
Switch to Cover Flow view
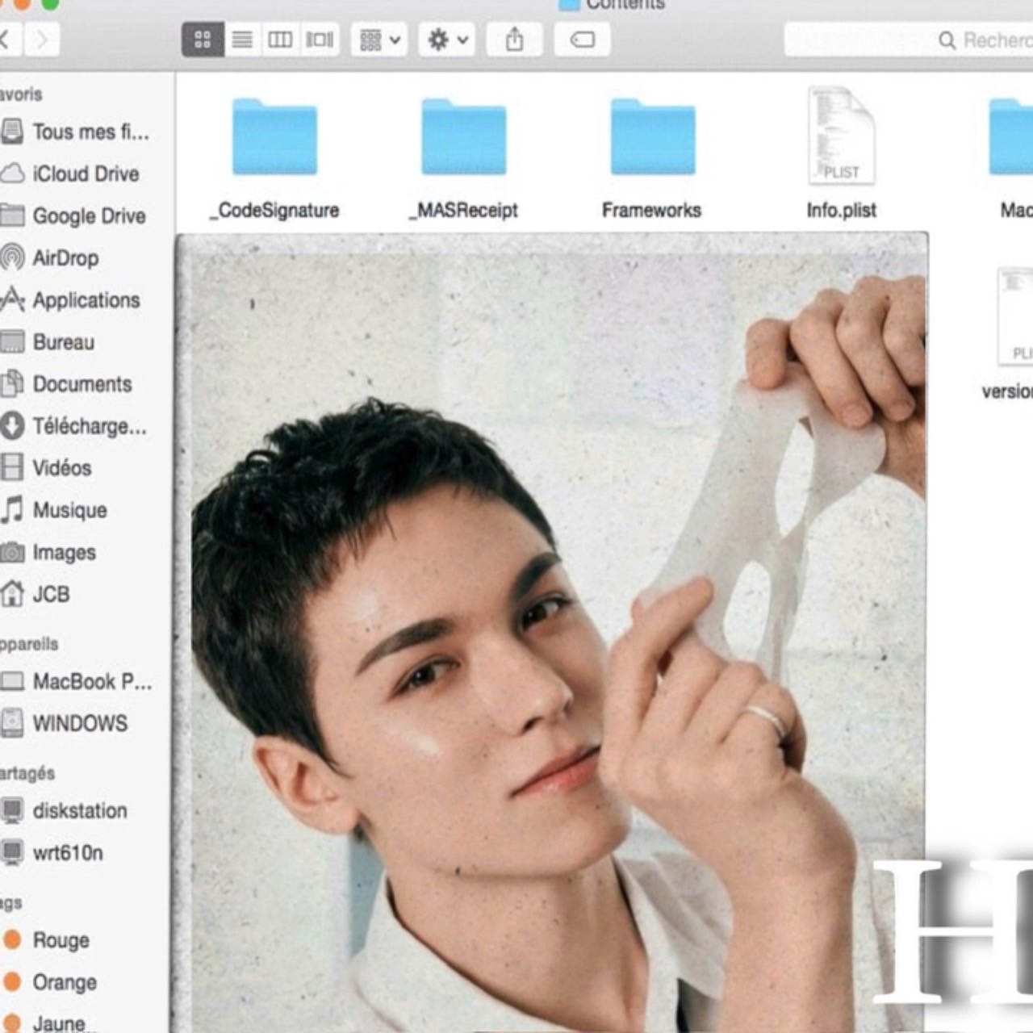(x=319, y=40)
